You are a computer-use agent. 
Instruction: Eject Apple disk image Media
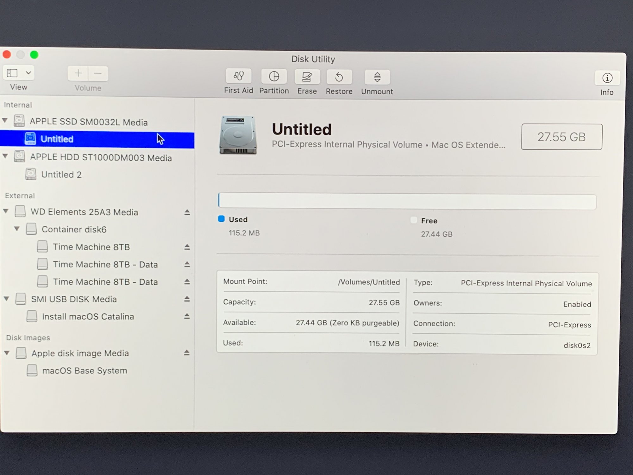pyautogui.click(x=187, y=352)
